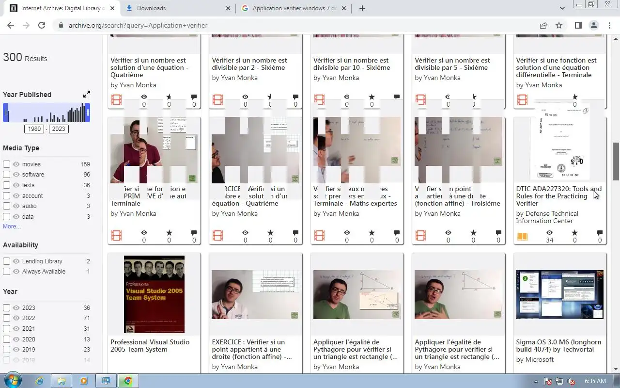Open Chrome three-dot menu
620x388 pixels.
609,25
